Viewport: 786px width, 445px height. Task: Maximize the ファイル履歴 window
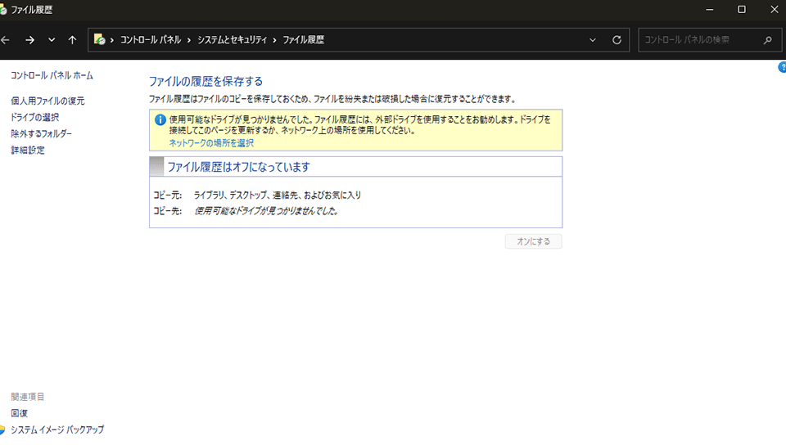742,10
